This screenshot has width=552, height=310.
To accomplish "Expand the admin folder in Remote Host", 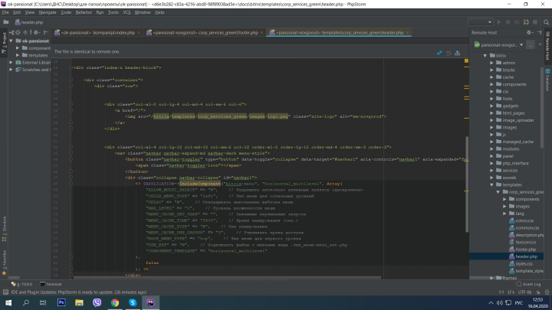I will [x=491, y=63].
